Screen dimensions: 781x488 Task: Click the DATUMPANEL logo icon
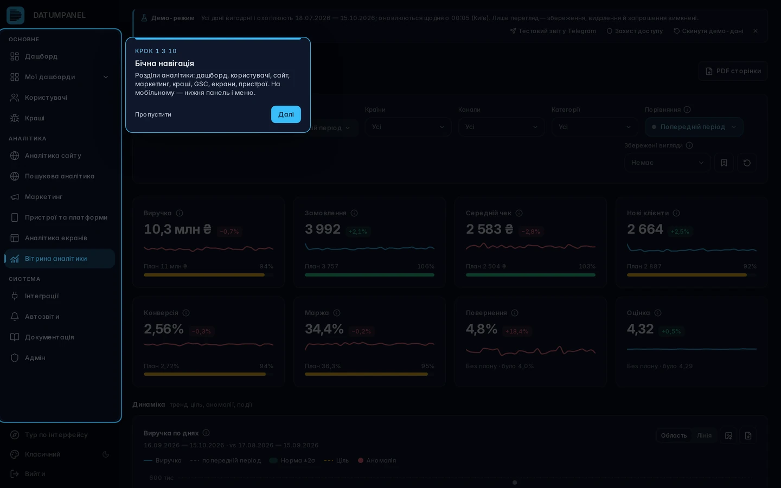[15, 15]
